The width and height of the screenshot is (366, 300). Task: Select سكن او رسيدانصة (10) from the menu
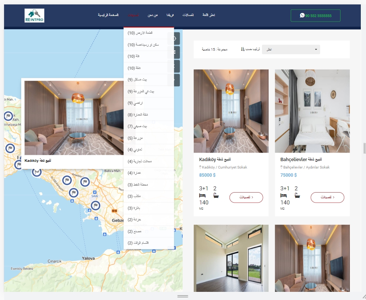[x=149, y=45]
